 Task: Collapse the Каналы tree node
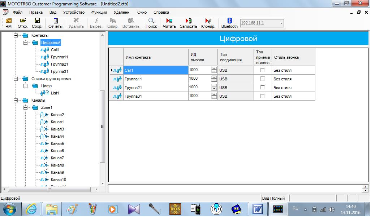[16, 100]
